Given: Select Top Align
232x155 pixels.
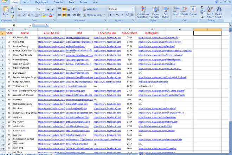Looking at the screenshot, I should click(x=59, y=9).
